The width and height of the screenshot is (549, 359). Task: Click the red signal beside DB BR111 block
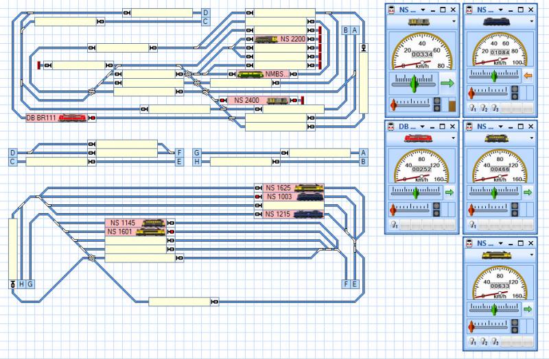pos(92,118)
